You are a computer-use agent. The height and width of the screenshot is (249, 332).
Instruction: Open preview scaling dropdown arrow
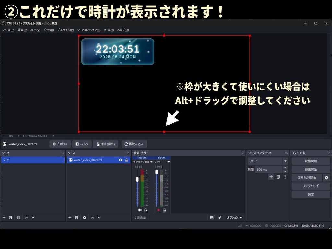(x=53, y=136)
